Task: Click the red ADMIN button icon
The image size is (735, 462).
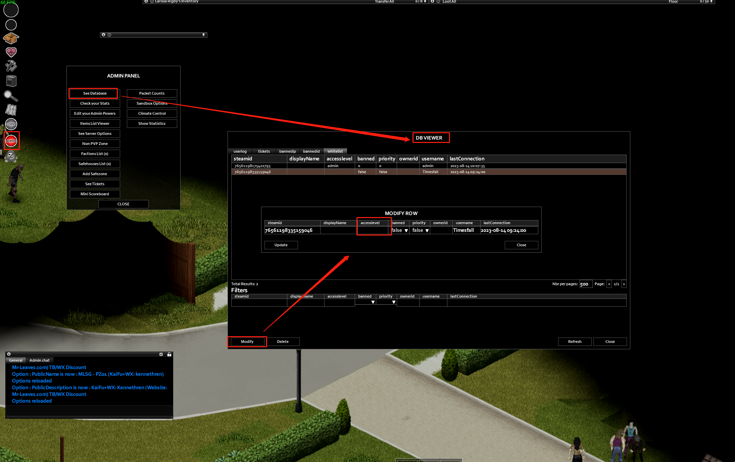Action: (11, 141)
